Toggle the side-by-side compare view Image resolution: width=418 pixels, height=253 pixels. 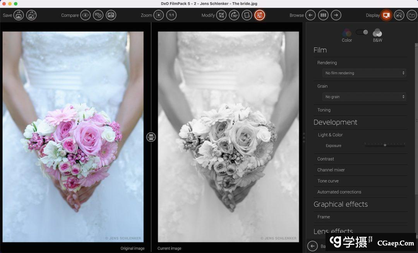[111, 15]
